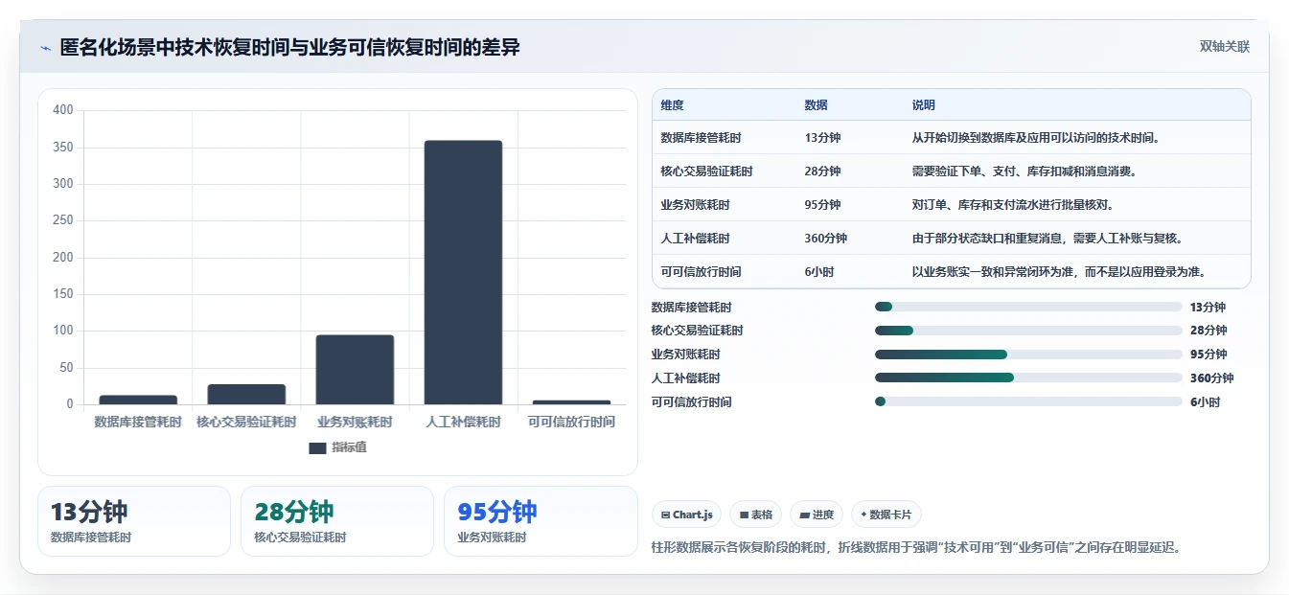Click the 数据卡片 tag icon
This screenshot has width=1289, height=595.
863,515
